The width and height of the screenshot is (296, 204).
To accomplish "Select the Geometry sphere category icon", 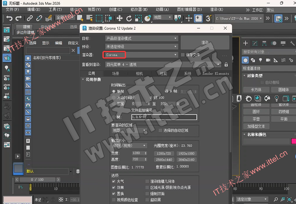I will 245,60.
